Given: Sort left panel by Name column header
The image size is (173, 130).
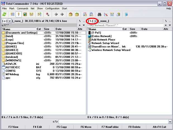Looking at the screenshot, I should pyautogui.click(x=19, y=29).
